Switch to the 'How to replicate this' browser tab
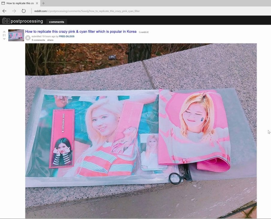Image resolution: width=271 pixels, height=219 pixels. (x=19, y=3)
